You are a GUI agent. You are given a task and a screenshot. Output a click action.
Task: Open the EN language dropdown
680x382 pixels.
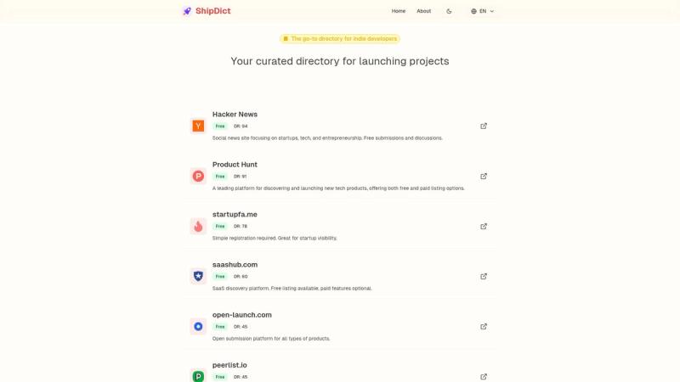point(482,11)
